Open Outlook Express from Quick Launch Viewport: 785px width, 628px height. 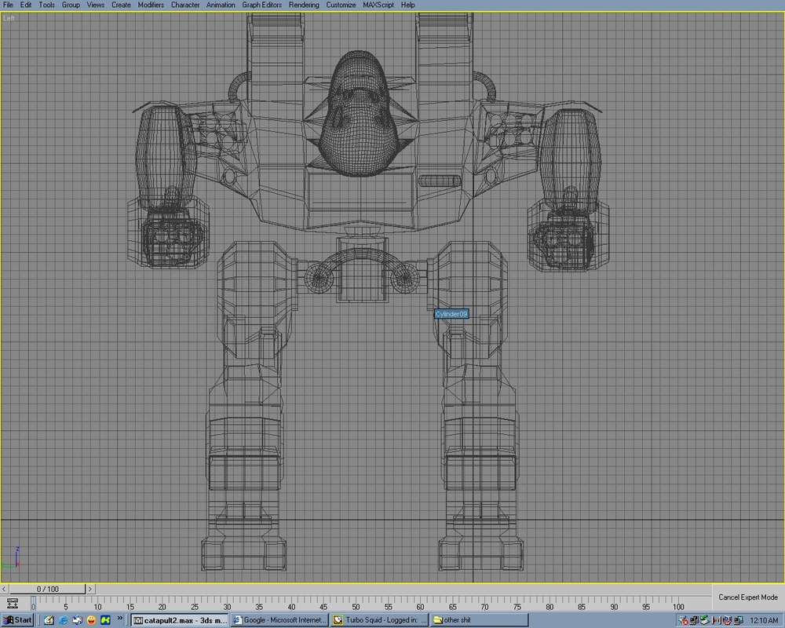76,619
